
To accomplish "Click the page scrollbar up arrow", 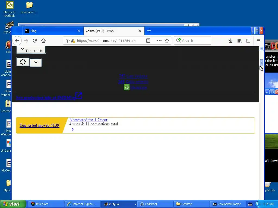I will pyautogui.click(x=261, y=48).
